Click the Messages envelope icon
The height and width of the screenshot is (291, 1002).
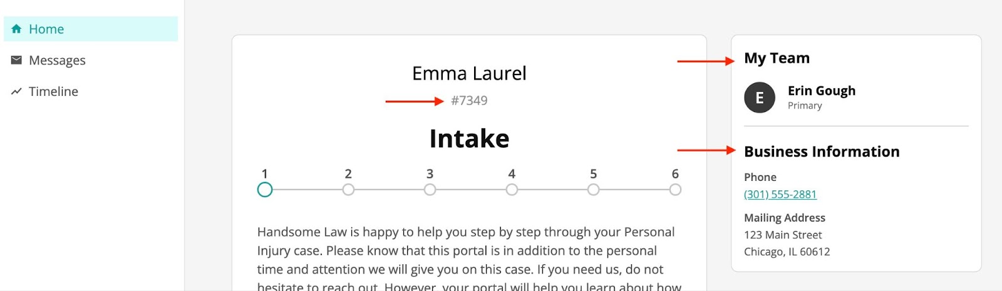click(16, 60)
